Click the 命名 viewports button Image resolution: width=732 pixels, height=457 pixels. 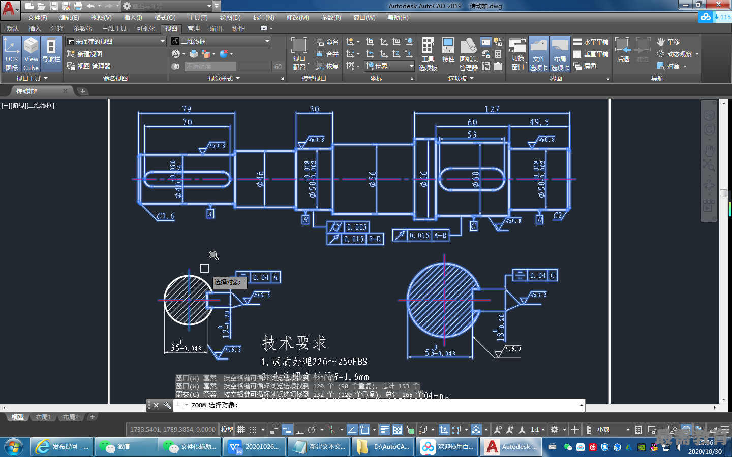pos(327,42)
